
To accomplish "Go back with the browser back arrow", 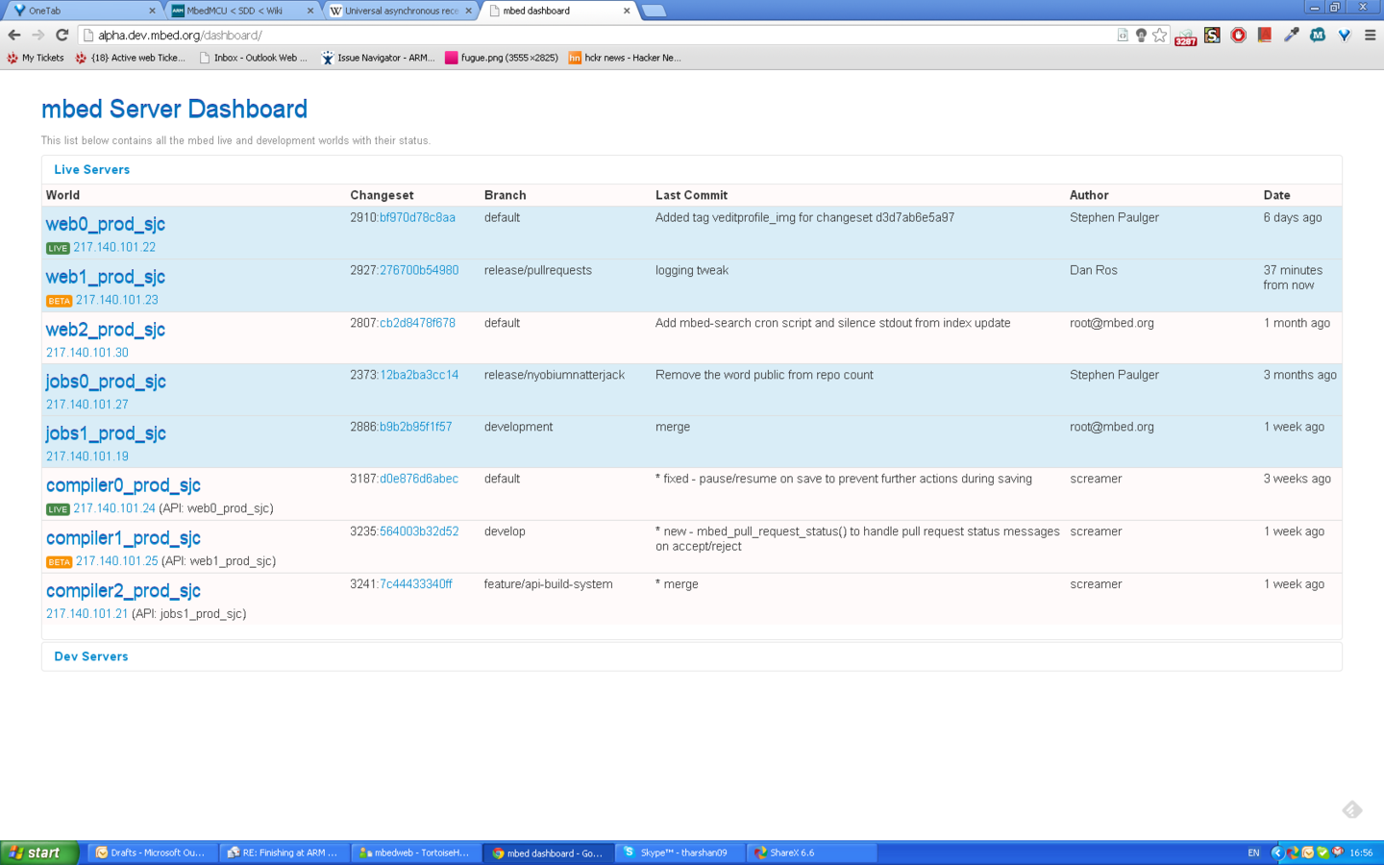I will (x=14, y=35).
